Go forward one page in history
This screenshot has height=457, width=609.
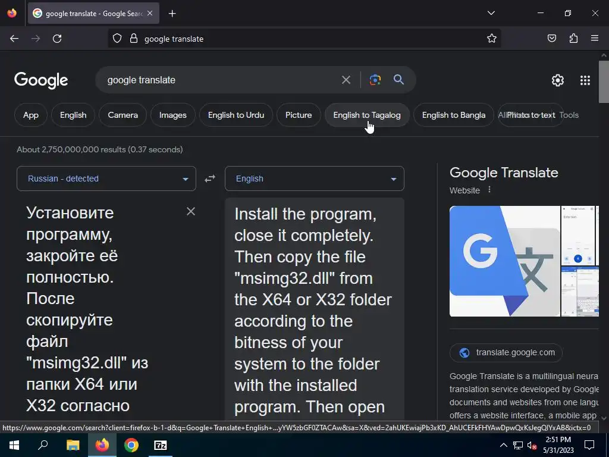[x=36, y=39]
